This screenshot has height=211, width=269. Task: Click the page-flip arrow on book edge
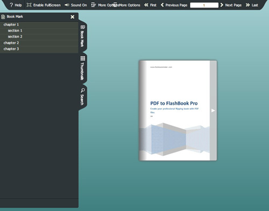coord(213,111)
